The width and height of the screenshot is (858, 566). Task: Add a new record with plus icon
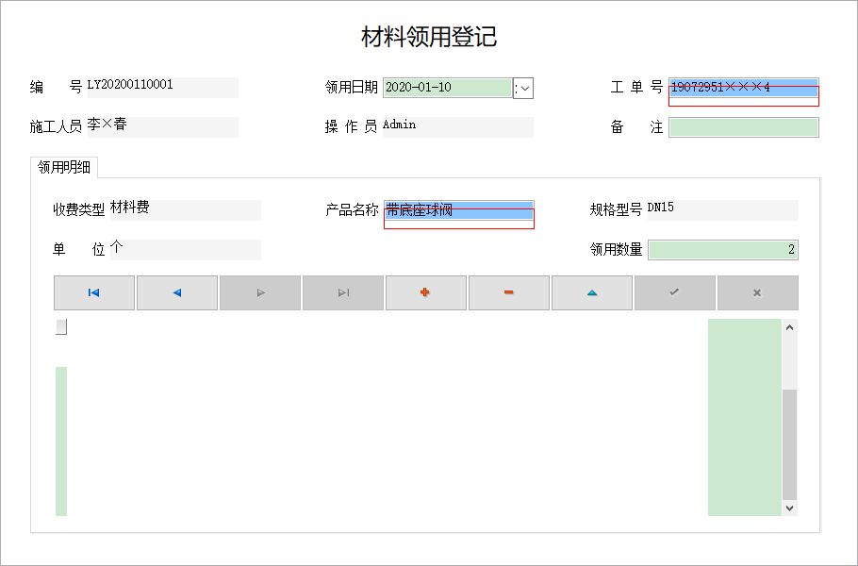tap(426, 292)
